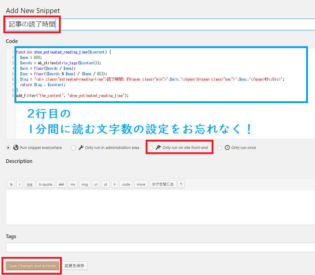Insert a link with the link quicktag
315x275 pixels.
click(30, 184)
